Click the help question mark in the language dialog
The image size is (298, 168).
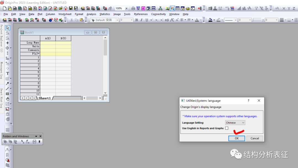coord(248,100)
